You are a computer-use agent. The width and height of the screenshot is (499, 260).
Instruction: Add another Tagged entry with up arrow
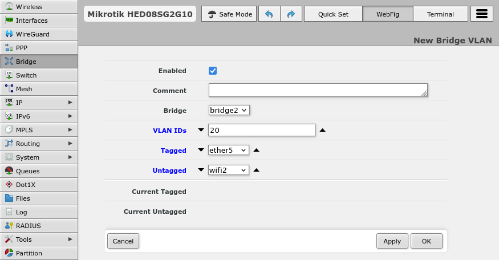click(256, 150)
